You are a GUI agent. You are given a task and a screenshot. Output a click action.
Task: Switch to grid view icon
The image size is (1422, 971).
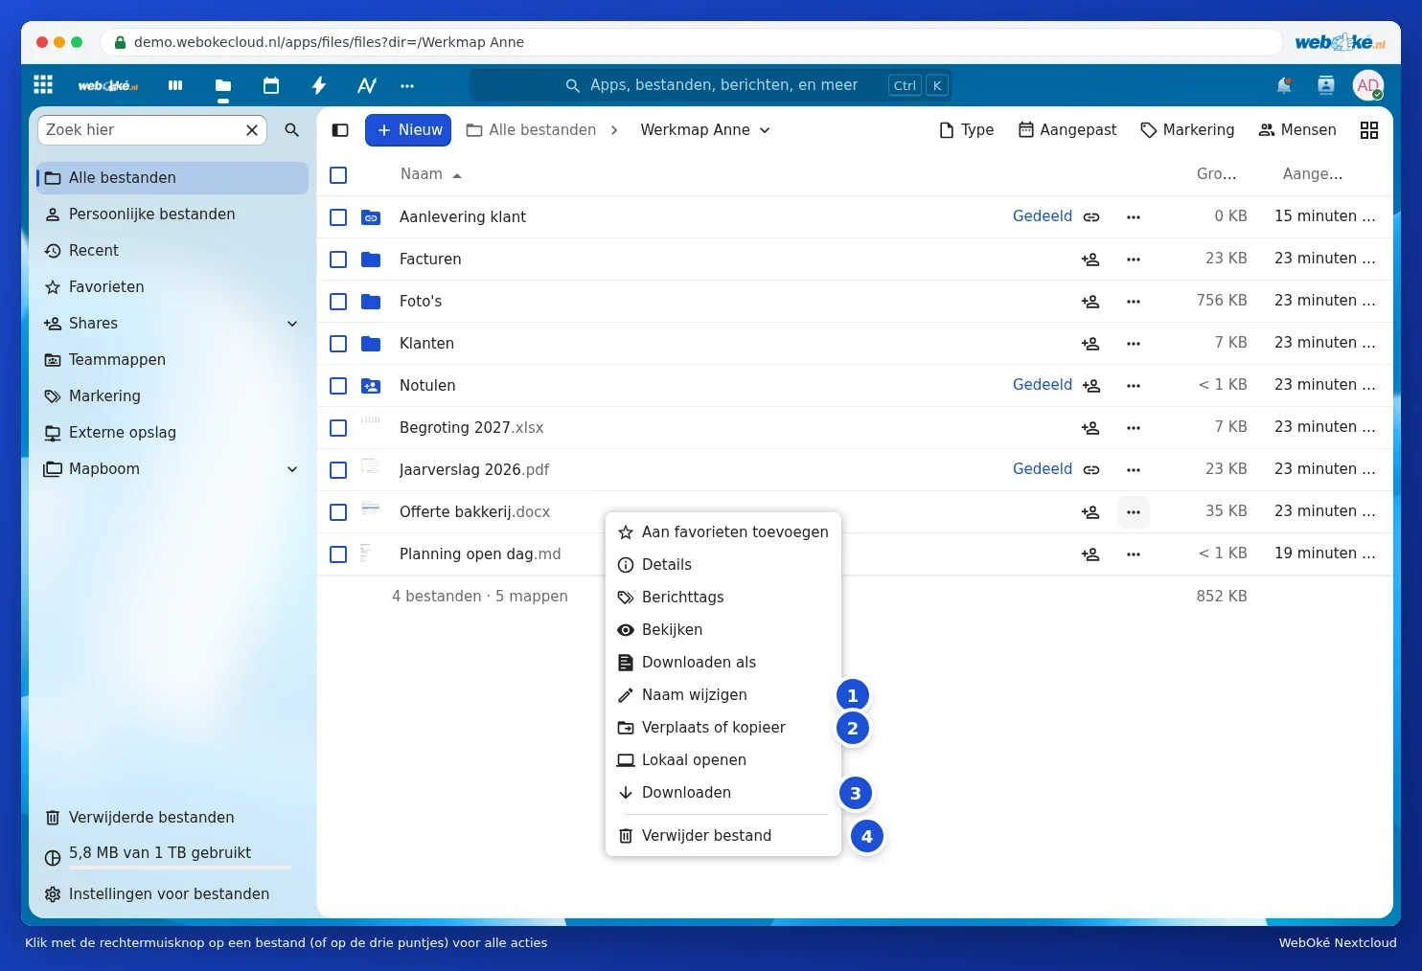click(x=1369, y=130)
